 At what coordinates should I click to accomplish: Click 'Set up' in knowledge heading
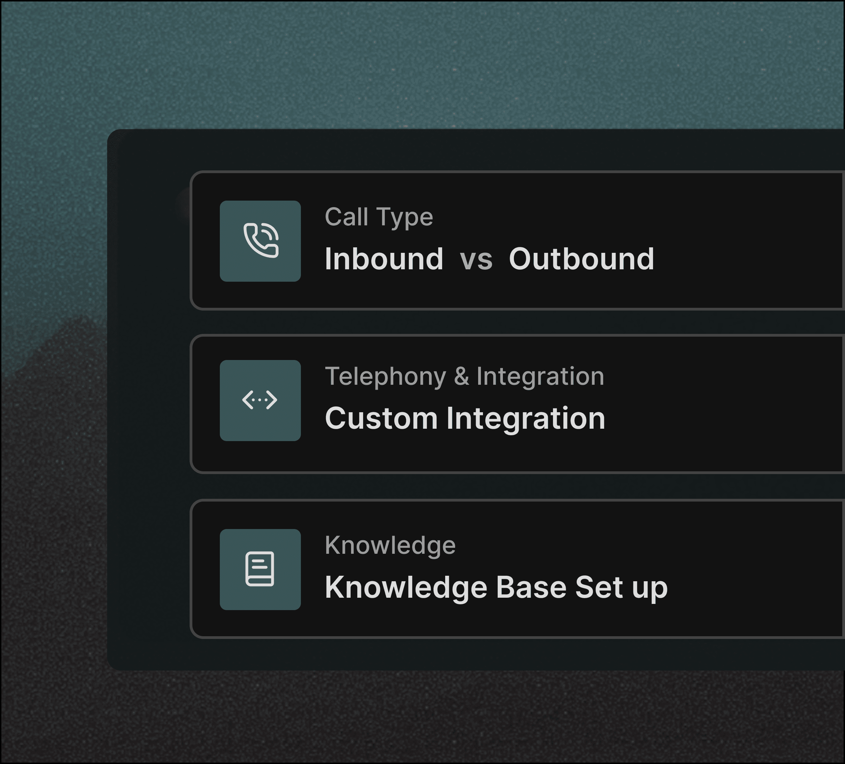point(621,587)
